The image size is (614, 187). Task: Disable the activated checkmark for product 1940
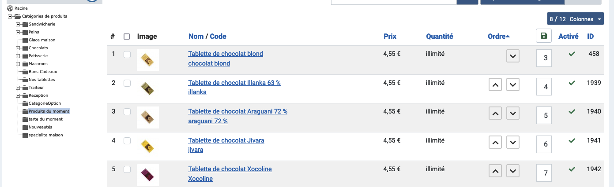click(572, 112)
